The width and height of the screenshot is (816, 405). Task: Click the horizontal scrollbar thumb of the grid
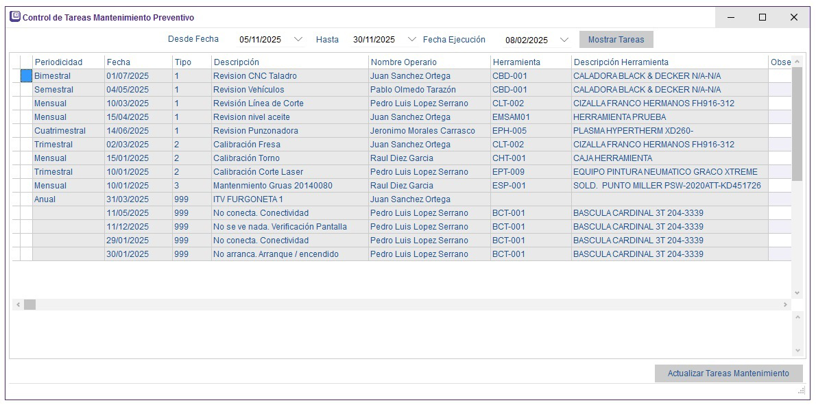[29, 304]
